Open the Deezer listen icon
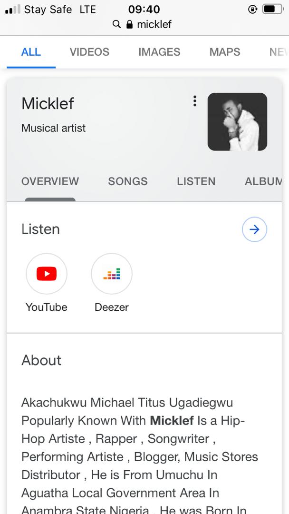Screen dimensions: 289x514 112,274
